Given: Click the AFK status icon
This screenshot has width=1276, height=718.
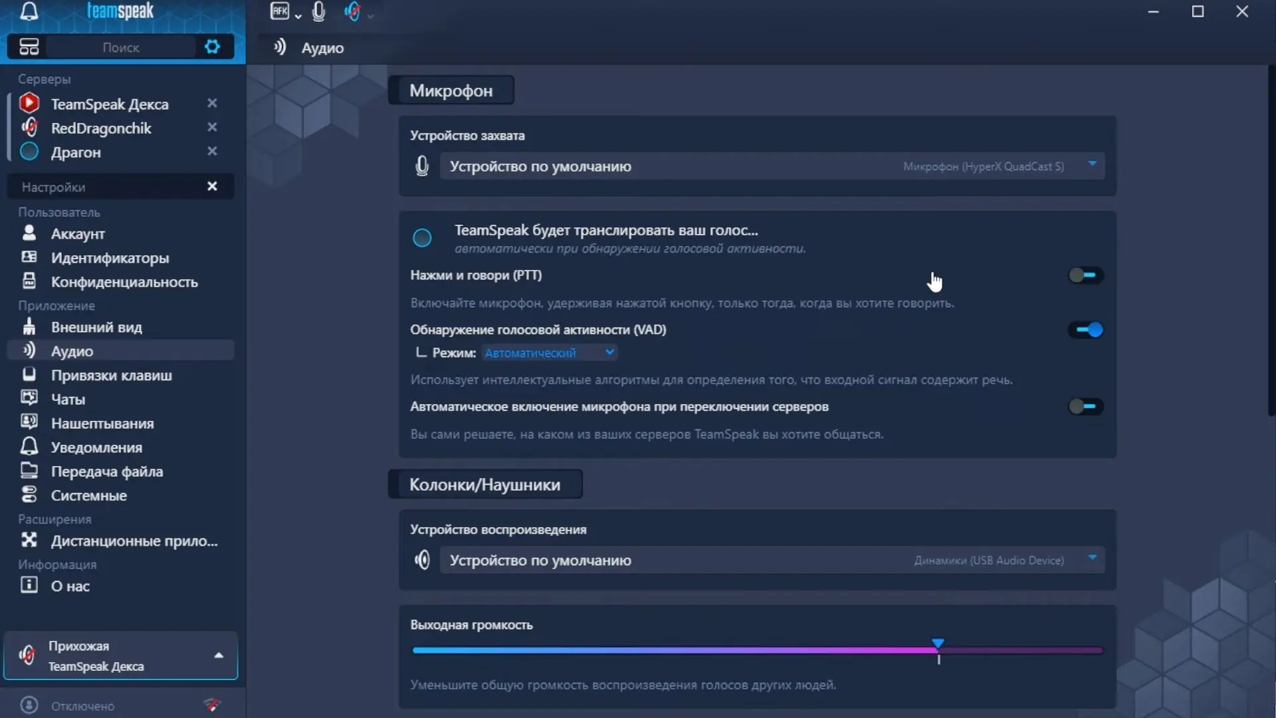Looking at the screenshot, I should pos(280,11).
